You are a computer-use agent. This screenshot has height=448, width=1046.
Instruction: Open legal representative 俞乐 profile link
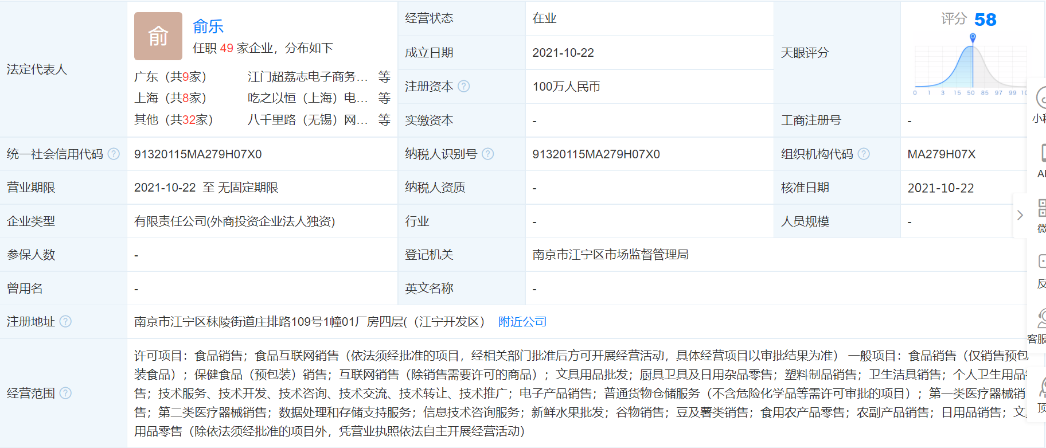tap(208, 26)
